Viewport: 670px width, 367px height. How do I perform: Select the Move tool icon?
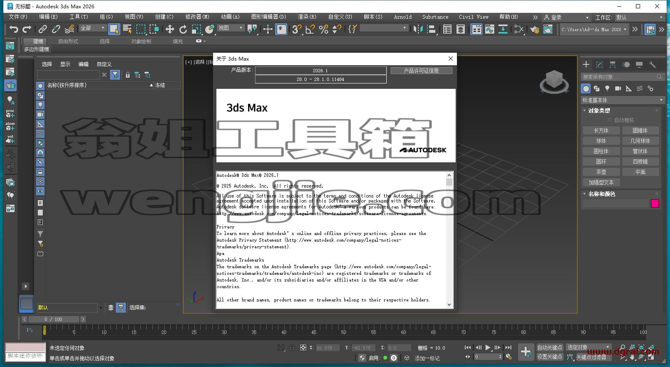[170, 29]
